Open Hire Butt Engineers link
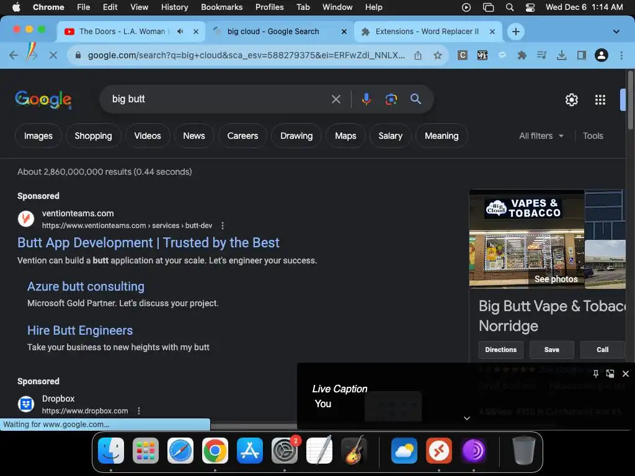 coord(80,331)
